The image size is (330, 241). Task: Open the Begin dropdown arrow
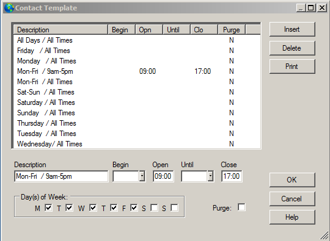(x=142, y=176)
